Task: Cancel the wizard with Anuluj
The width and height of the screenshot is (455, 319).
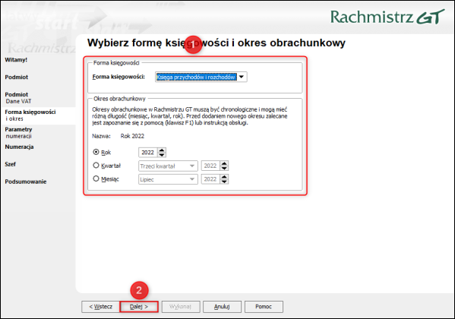Action: coord(222,307)
